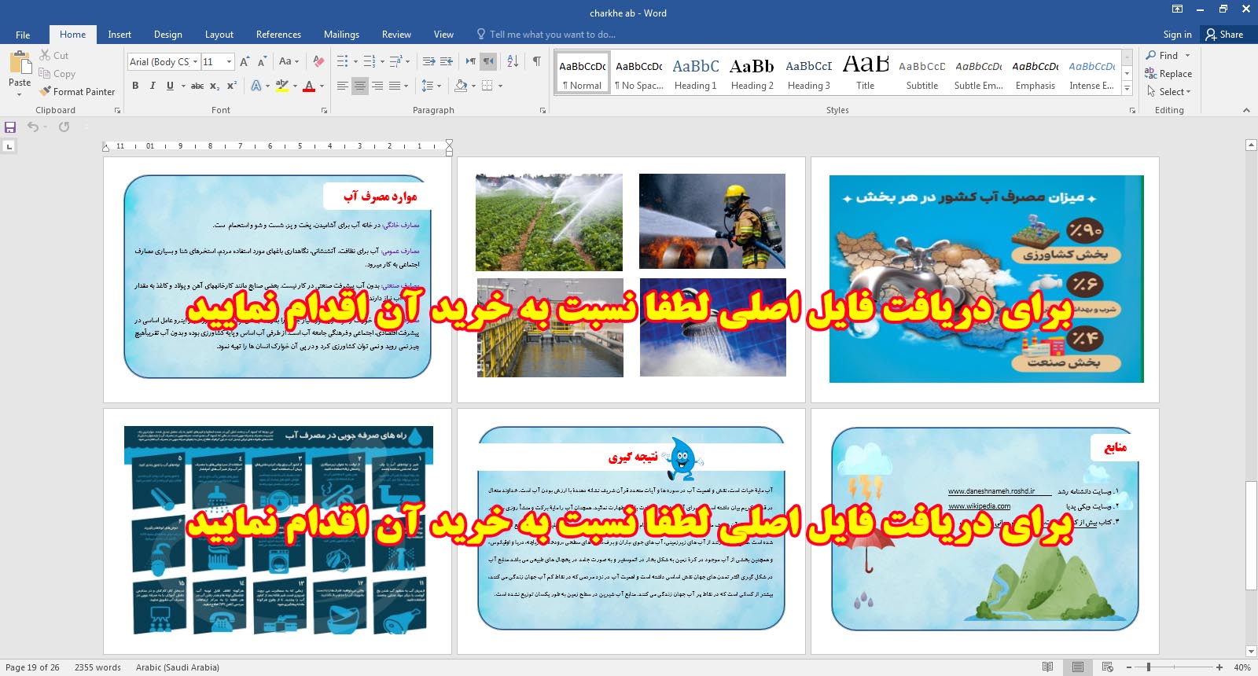Switch to the Layout tab

(x=219, y=35)
